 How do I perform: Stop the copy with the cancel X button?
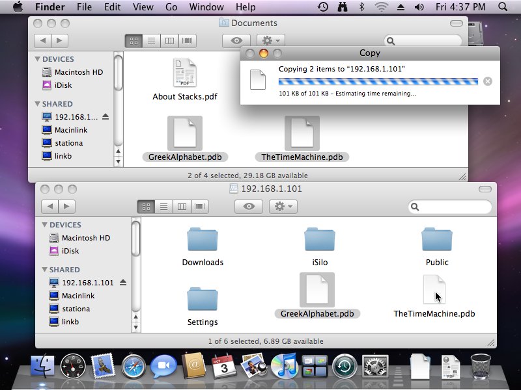coord(488,81)
